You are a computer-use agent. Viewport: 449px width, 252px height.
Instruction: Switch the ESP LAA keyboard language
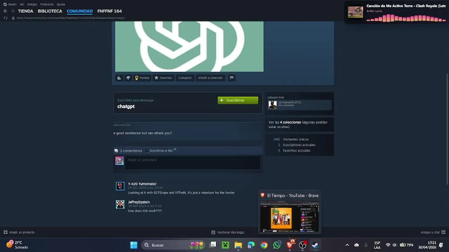pos(377,245)
